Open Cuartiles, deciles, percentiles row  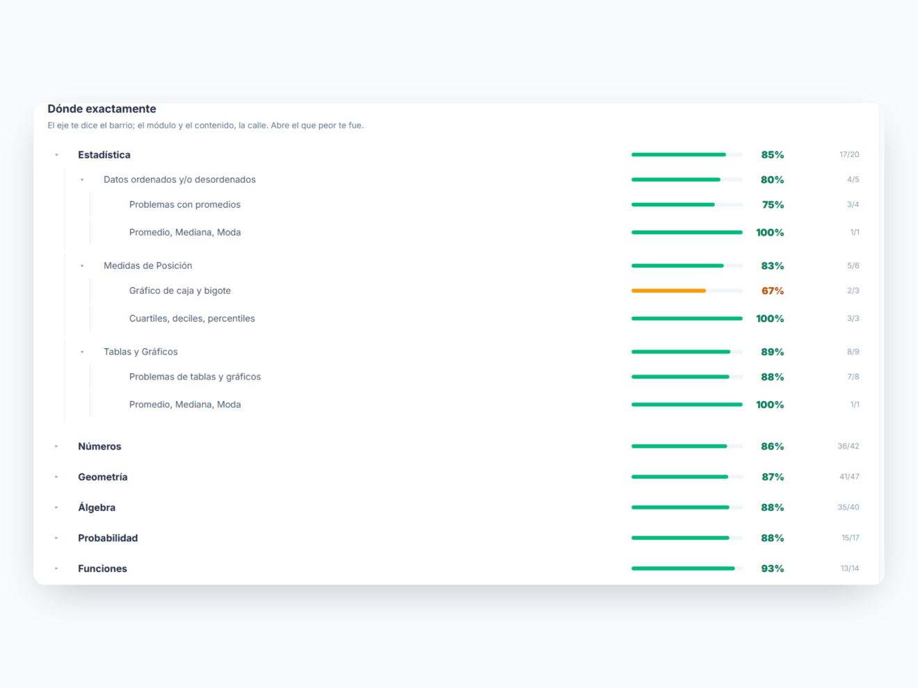[x=192, y=318]
